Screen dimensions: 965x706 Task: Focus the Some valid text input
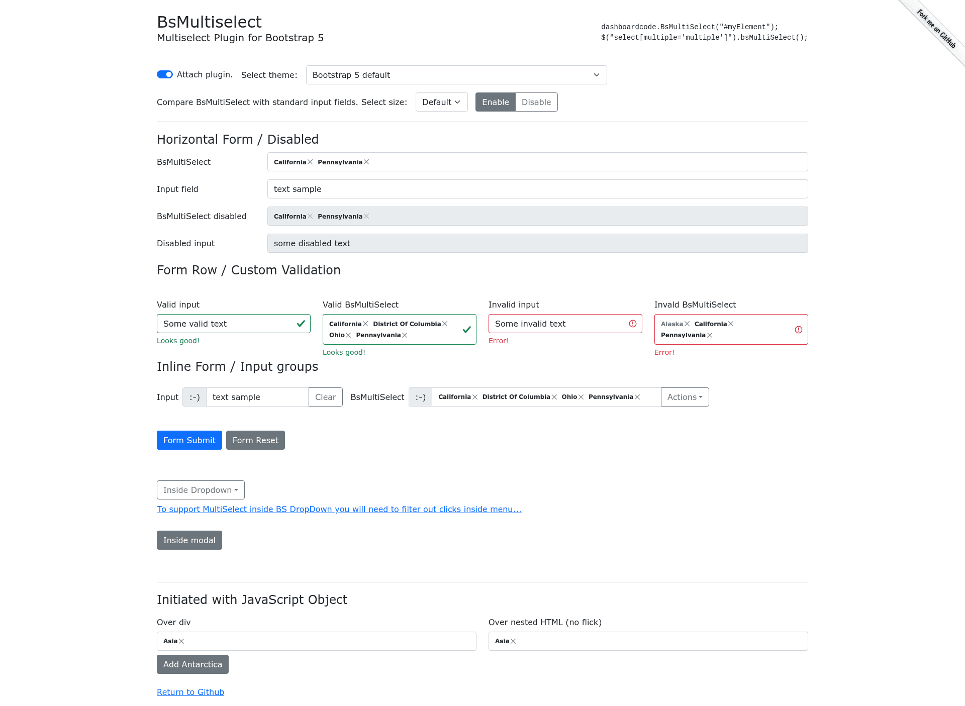[234, 324]
